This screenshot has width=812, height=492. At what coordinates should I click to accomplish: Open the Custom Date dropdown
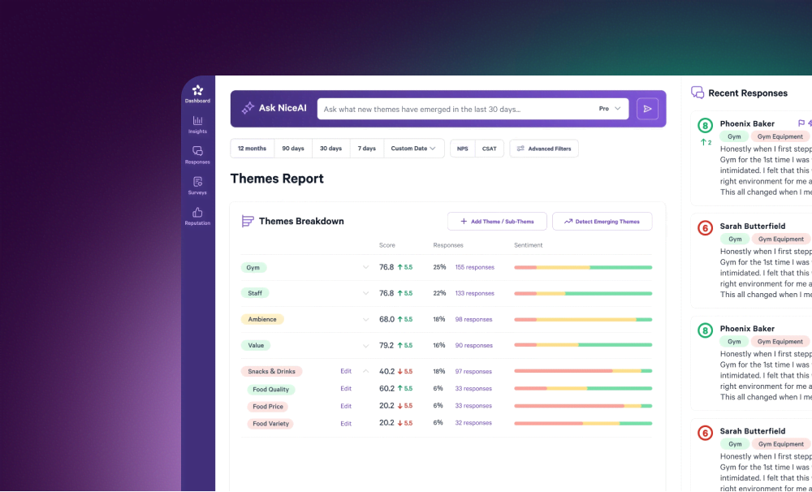(414, 148)
